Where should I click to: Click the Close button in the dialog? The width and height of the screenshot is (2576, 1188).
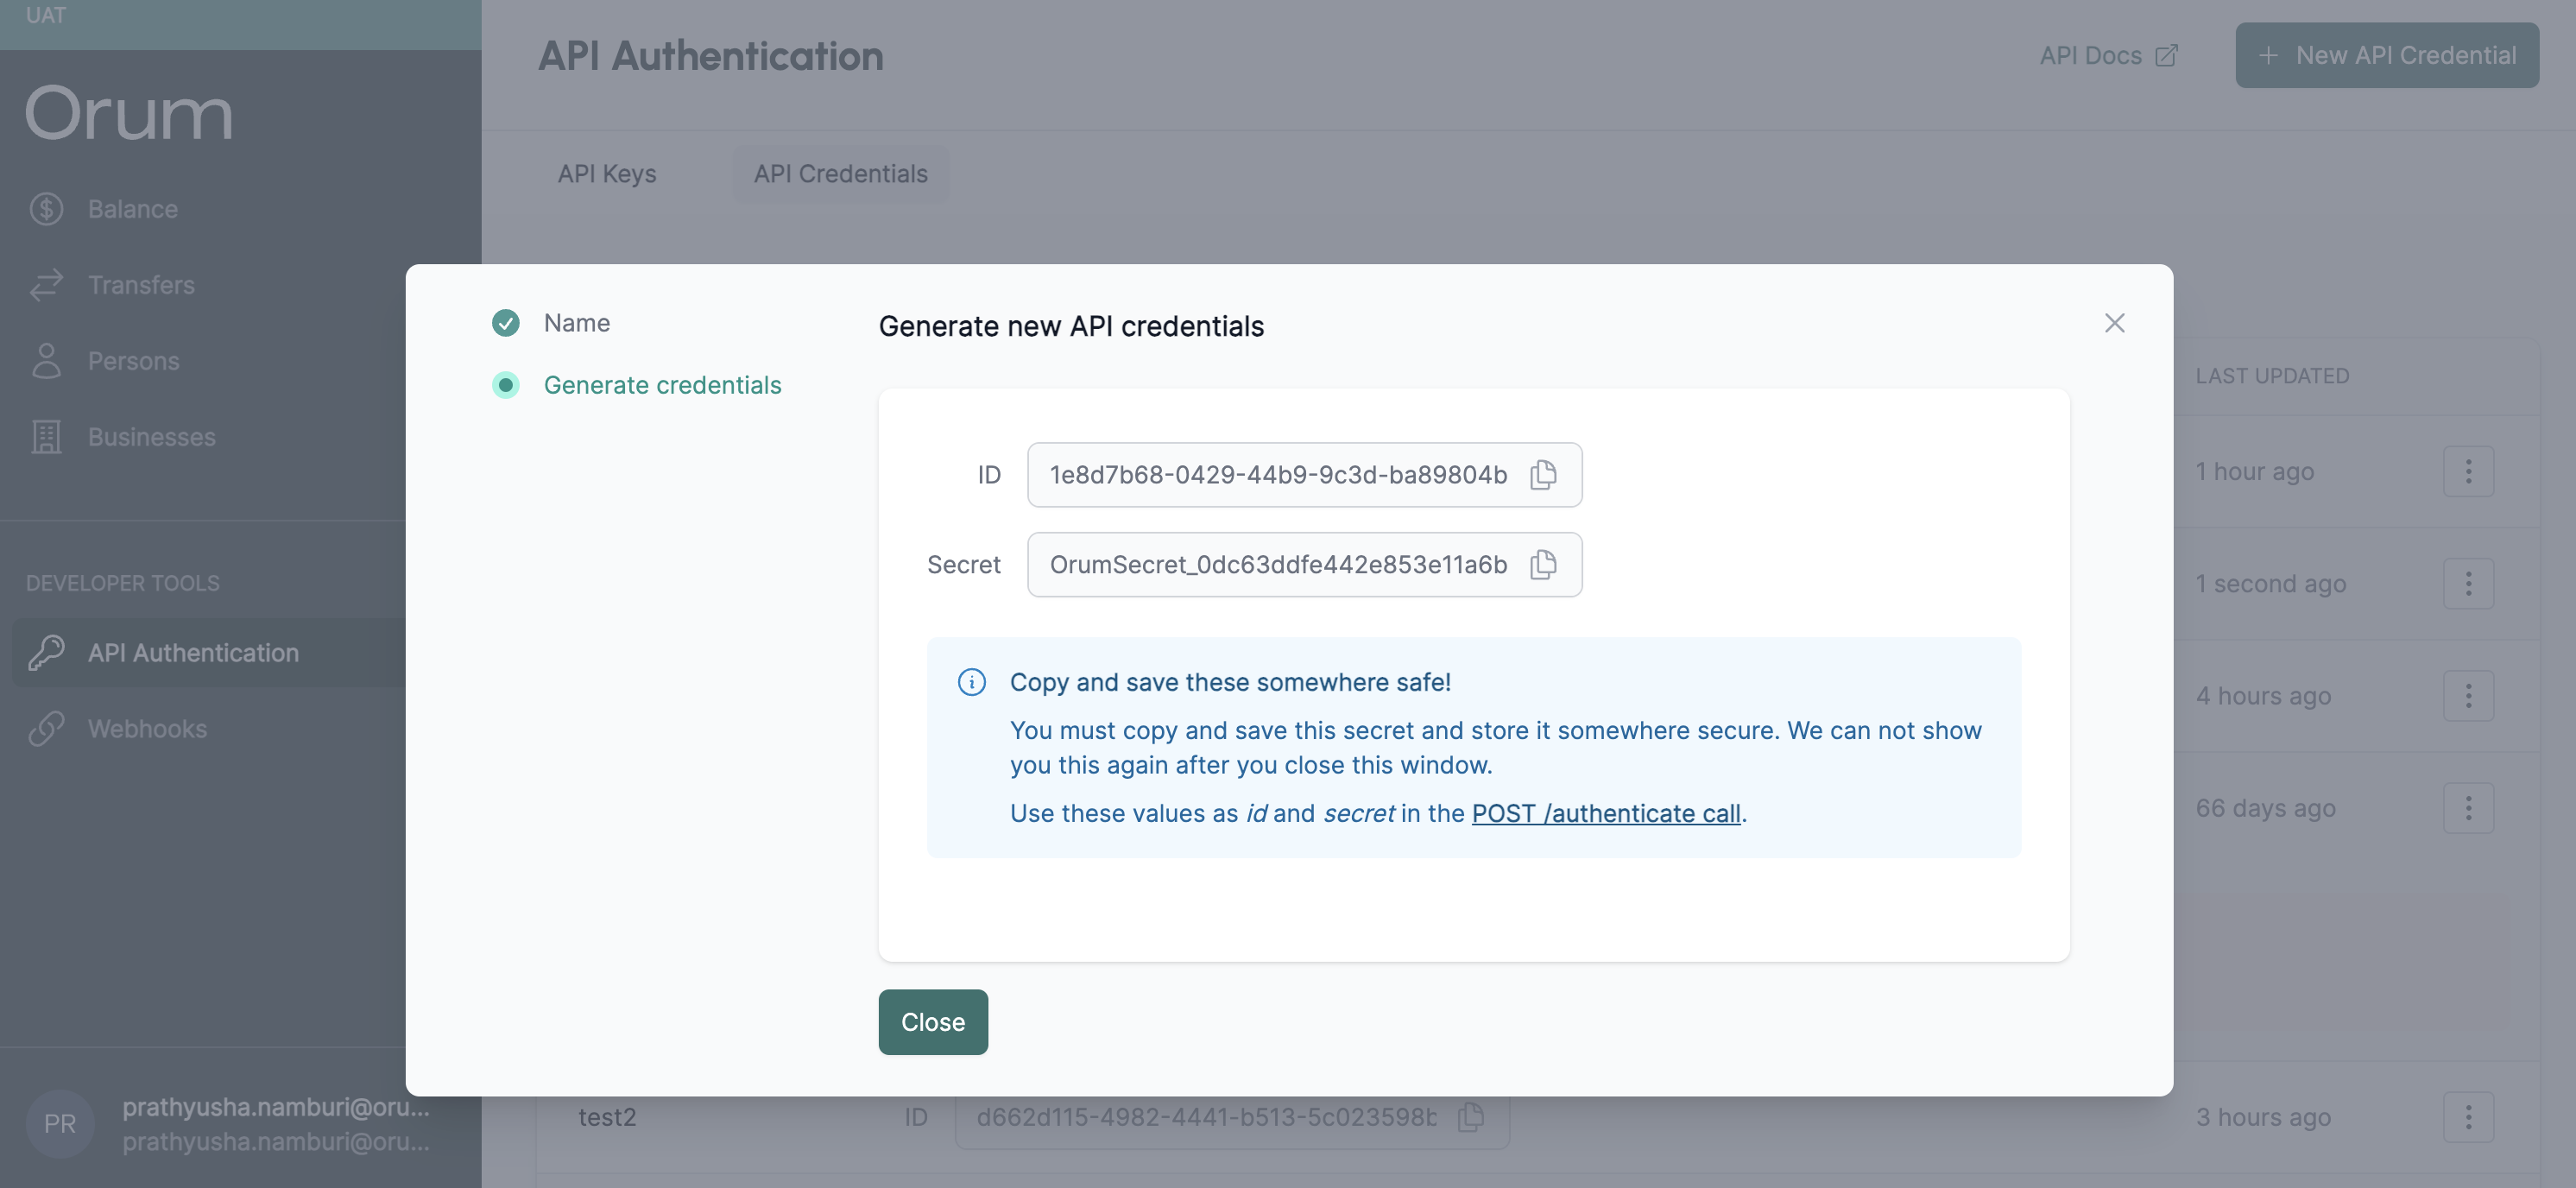tap(932, 1021)
